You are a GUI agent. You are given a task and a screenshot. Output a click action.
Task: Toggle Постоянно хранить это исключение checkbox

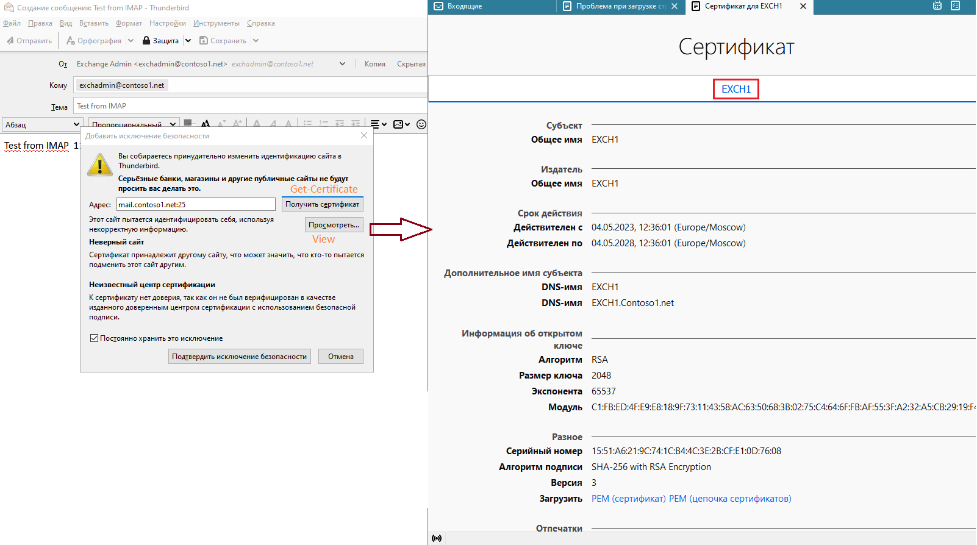click(x=94, y=338)
